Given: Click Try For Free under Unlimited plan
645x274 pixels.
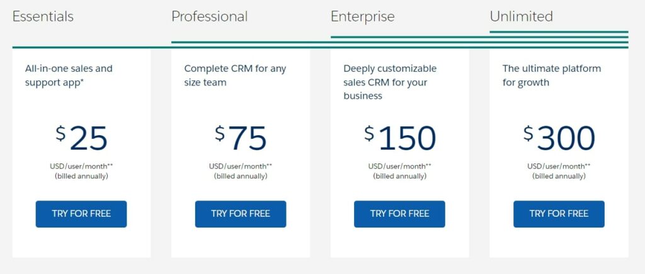Looking at the screenshot, I should (x=559, y=214).
